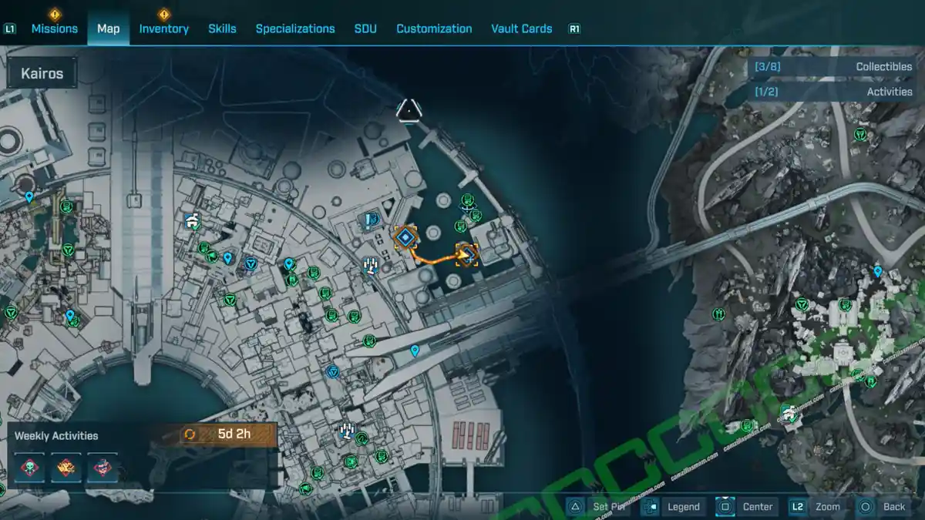925x520 pixels.
Task: Expand the Activities counter row
Action: tap(832, 92)
